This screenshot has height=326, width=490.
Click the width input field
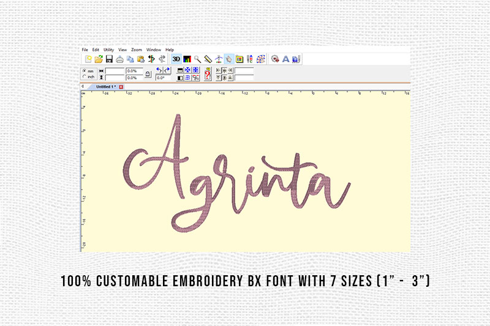[x=115, y=71]
